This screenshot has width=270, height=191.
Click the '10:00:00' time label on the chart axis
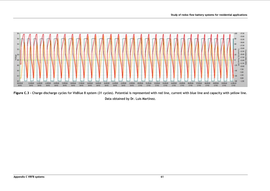[224, 83]
